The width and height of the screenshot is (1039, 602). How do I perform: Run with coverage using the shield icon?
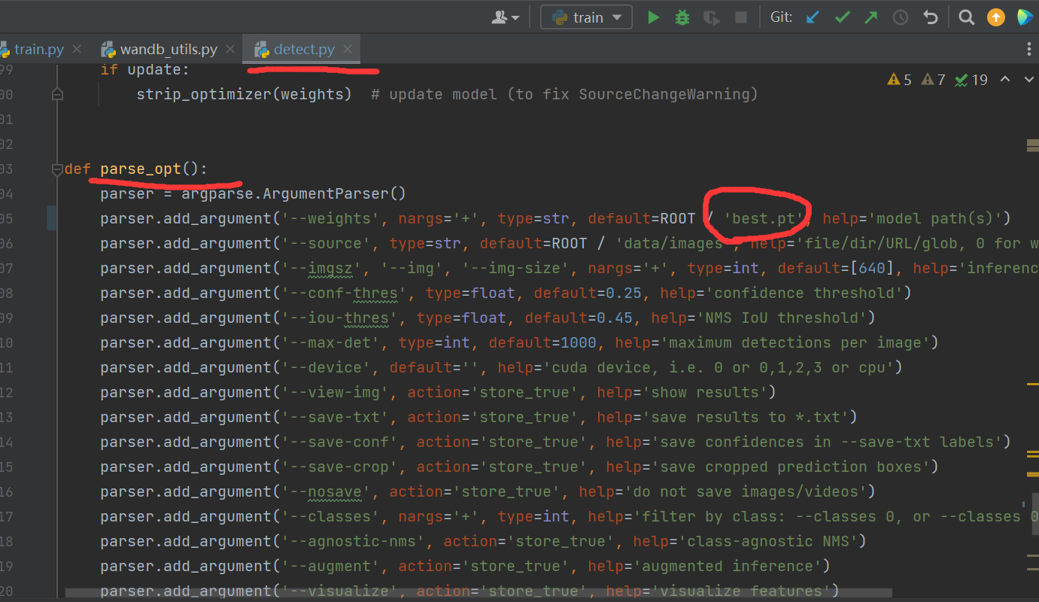(711, 17)
